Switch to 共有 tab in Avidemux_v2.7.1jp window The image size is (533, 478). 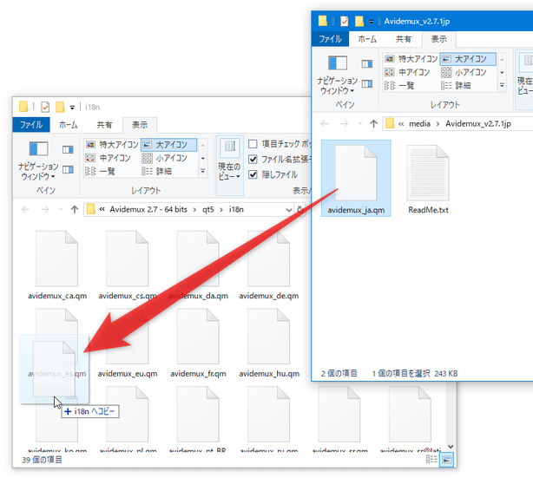pyautogui.click(x=403, y=39)
